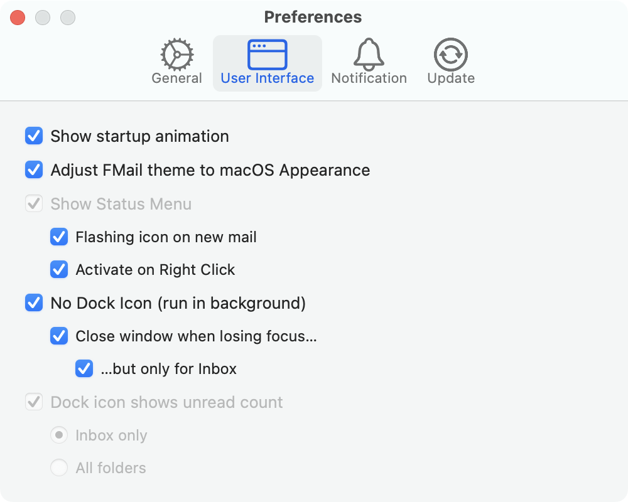The width and height of the screenshot is (628, 502).
Task: Disable Show startup animation checkbox
Action: [x=34, y=136]
